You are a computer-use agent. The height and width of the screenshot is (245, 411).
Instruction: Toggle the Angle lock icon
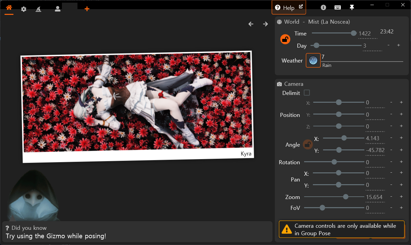point(307,145)
